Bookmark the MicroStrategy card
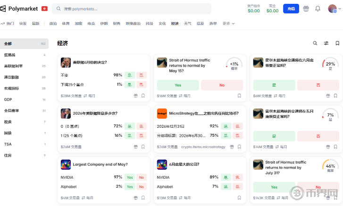This screenshot has width=343, height=206. pos(239,147)
